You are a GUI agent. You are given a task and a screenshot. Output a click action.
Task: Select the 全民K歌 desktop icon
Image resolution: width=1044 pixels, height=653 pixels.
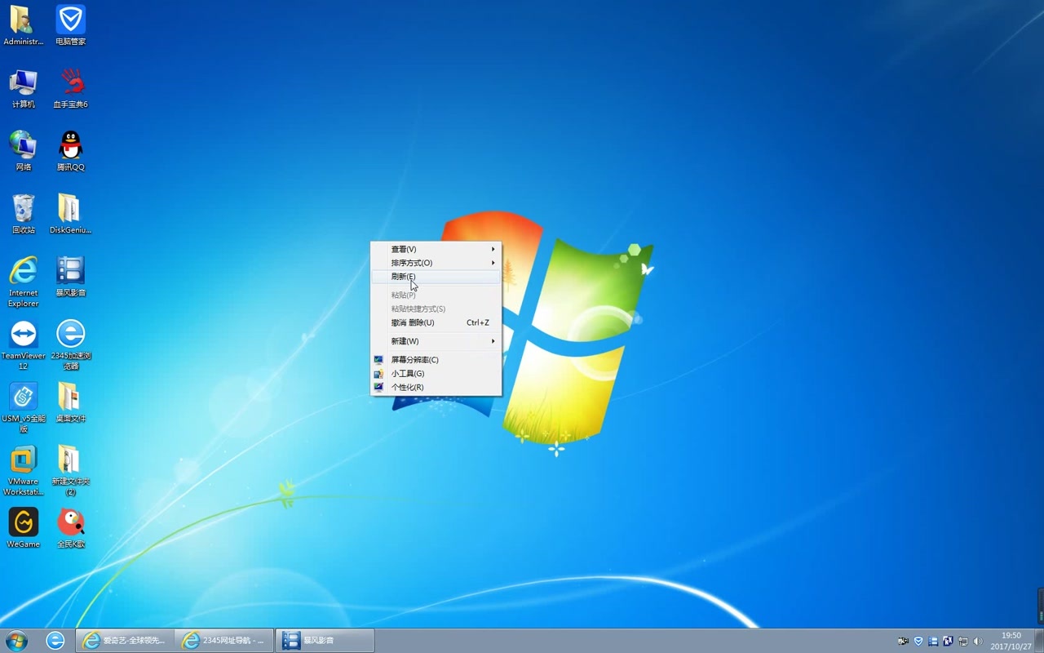point(70,528)
